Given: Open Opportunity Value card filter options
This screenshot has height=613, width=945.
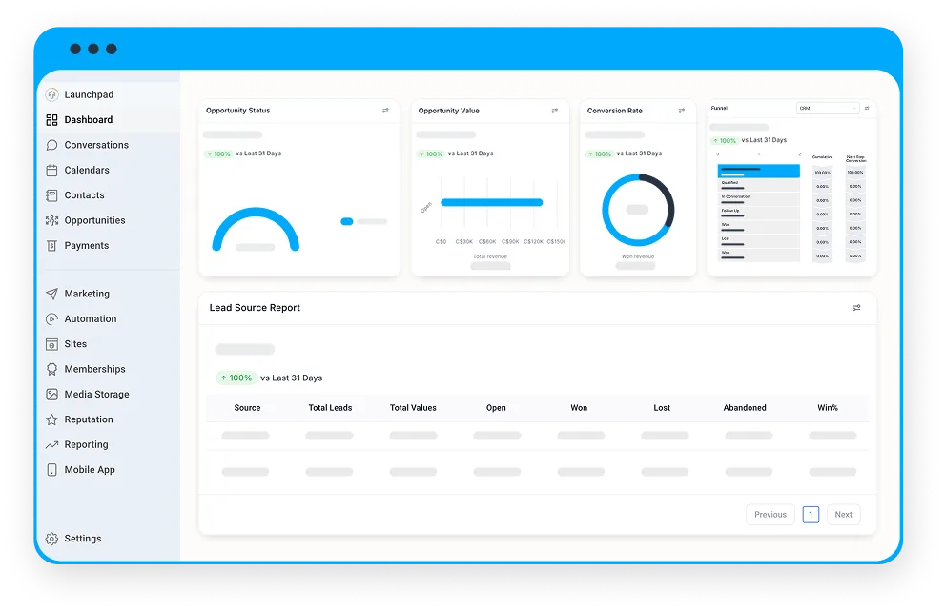Looking at the screenshot, I should pyautogui.click(x=554, y=111).
